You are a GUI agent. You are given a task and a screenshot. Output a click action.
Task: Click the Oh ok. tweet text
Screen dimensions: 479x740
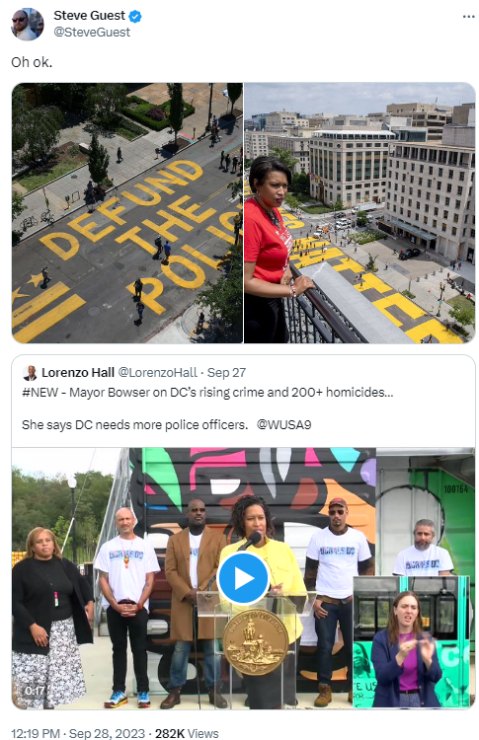pos(32,62)
